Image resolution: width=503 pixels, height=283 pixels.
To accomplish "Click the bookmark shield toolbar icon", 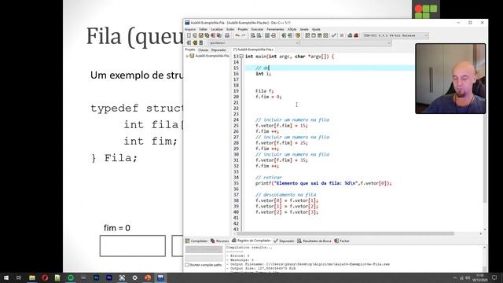I will (298, 35).
